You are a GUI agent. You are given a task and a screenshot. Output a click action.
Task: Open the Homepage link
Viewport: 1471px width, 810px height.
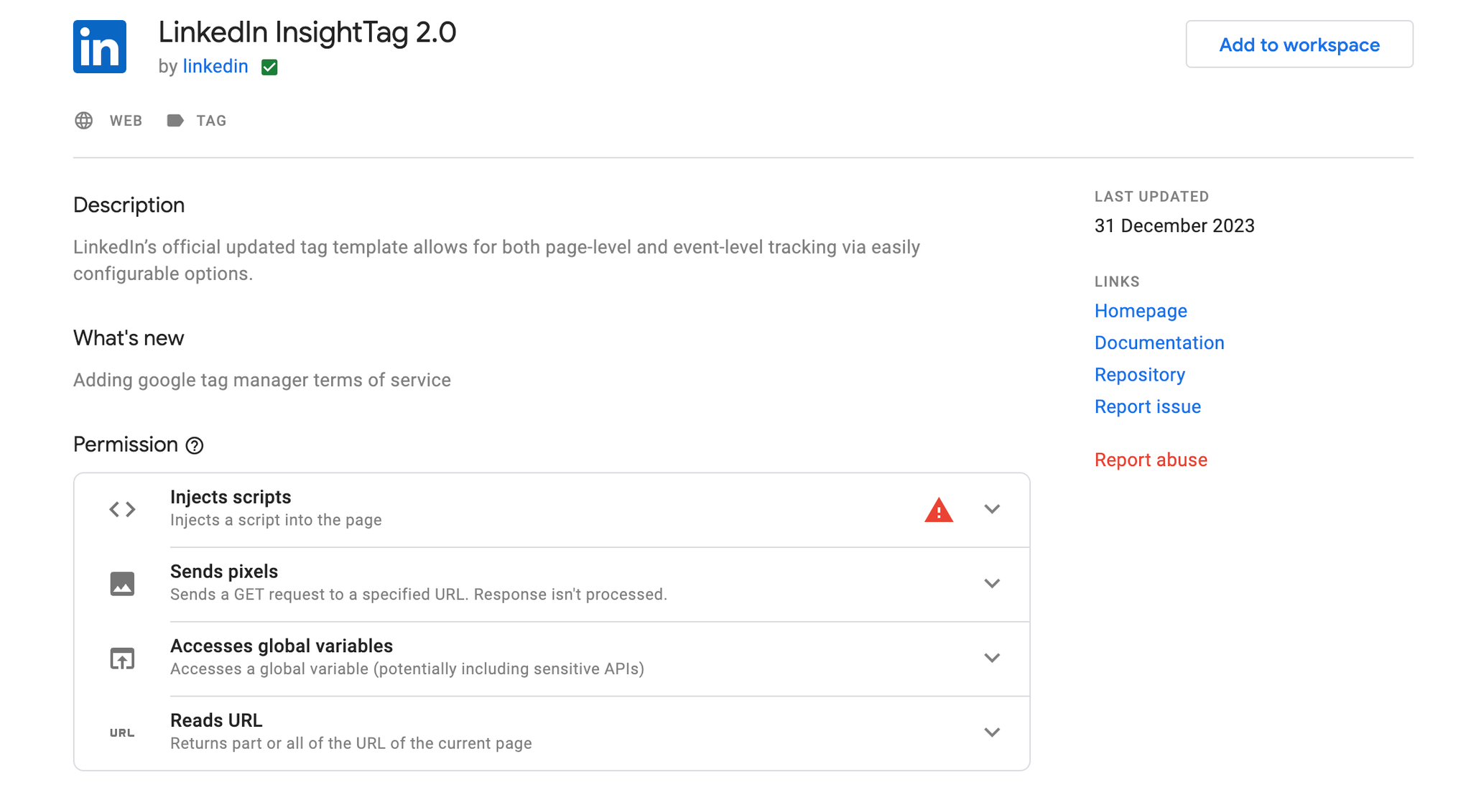[x=1141, y=311]
